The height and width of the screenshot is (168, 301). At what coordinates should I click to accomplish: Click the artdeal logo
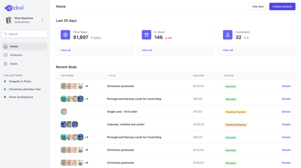[14, 8]
